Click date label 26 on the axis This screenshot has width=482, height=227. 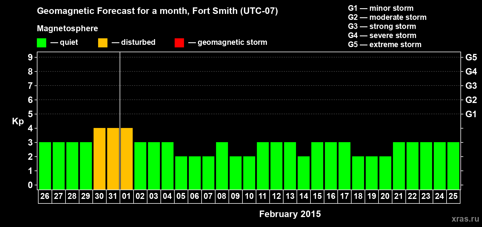tap(45, 196)
